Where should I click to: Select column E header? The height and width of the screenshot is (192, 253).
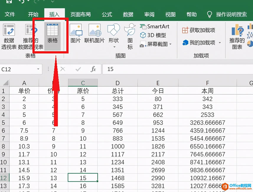pyautogui.click(x=158, y=83)
